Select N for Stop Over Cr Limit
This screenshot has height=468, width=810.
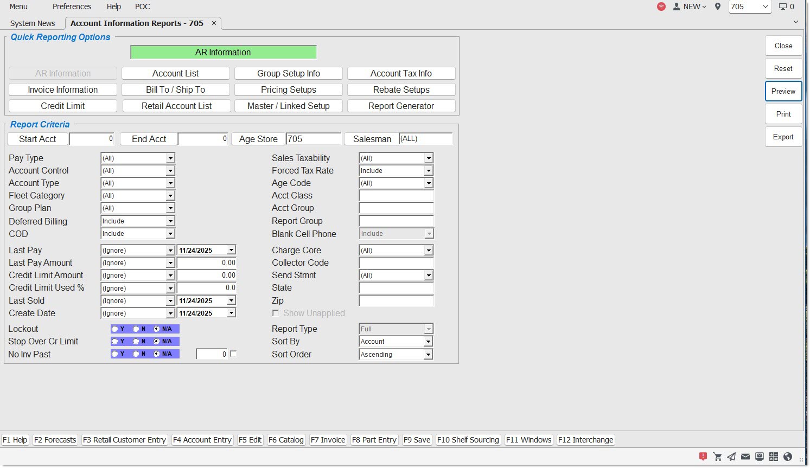coord(136,342)
